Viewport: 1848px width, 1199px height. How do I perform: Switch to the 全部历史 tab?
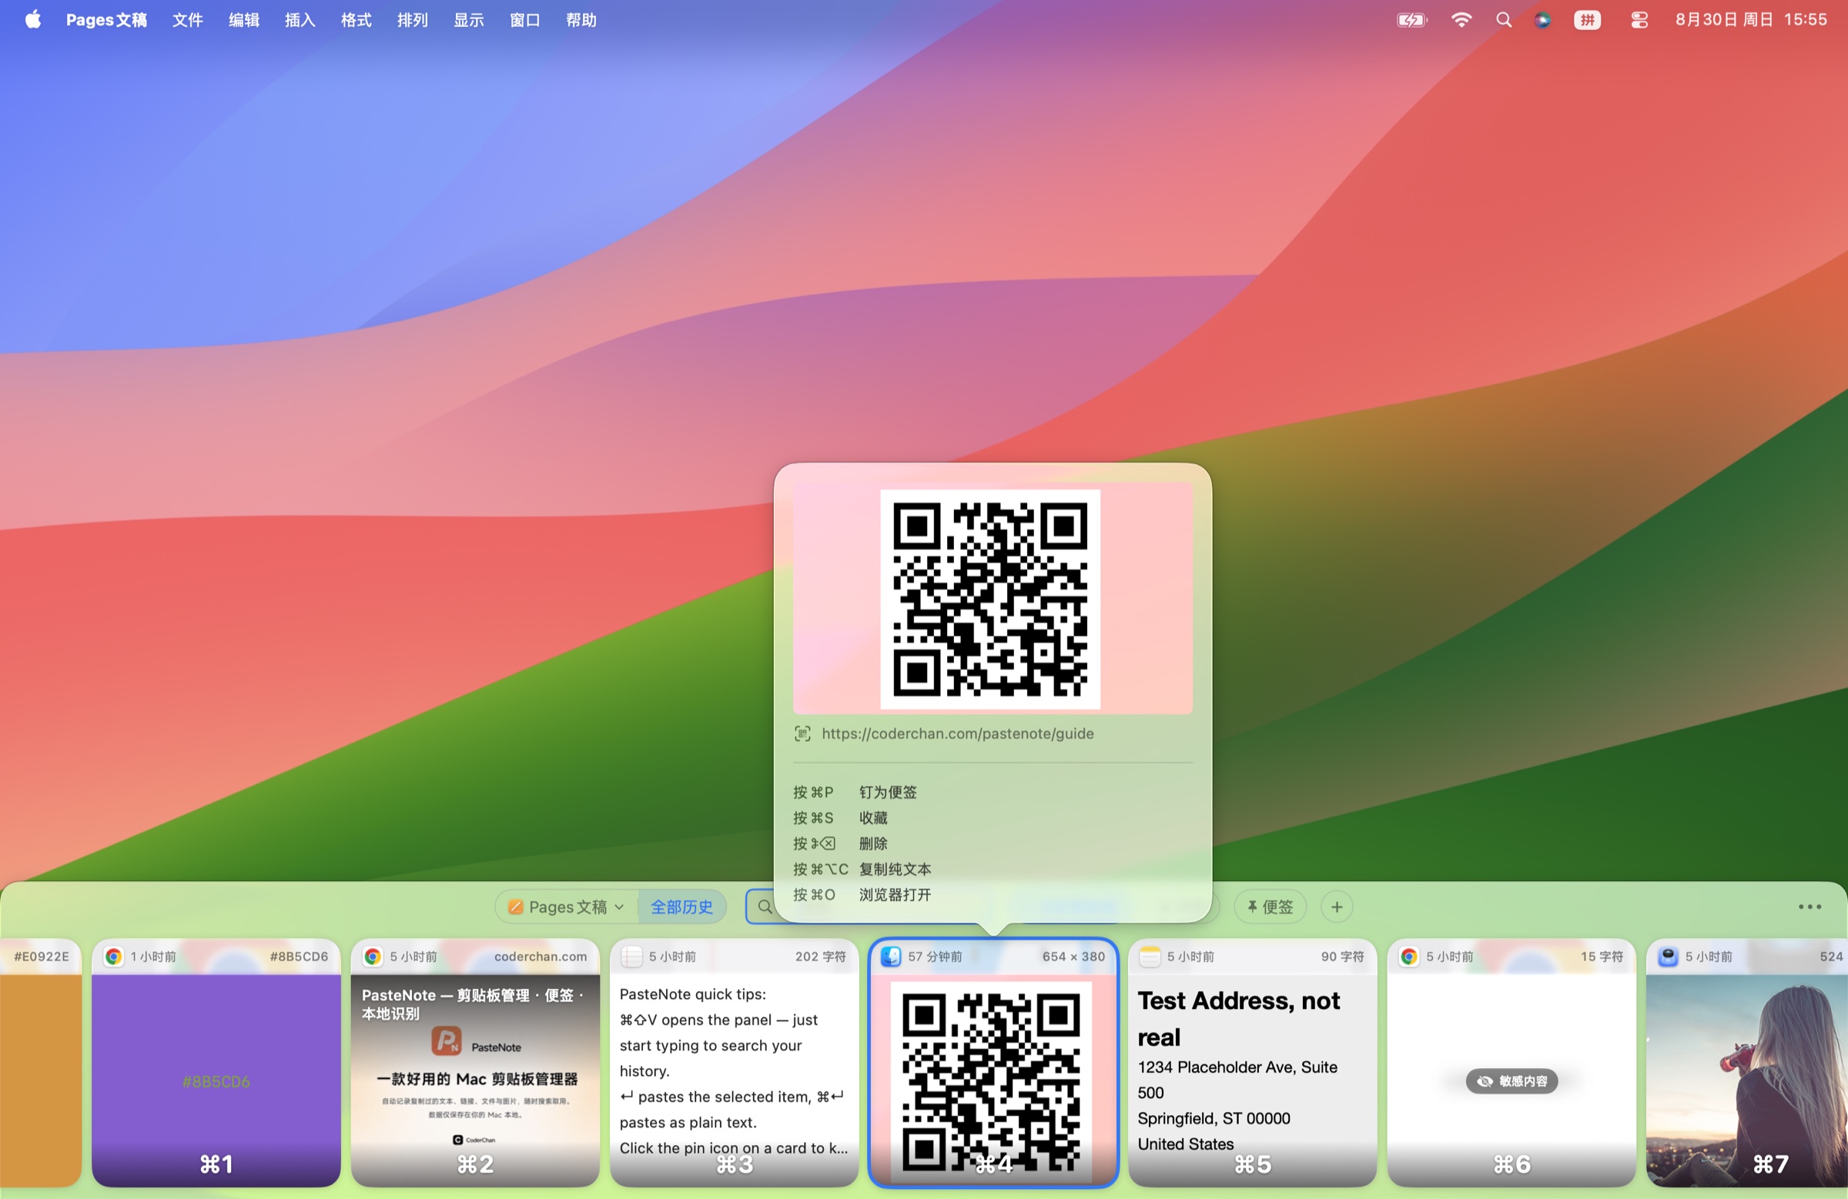pos(681,907)
